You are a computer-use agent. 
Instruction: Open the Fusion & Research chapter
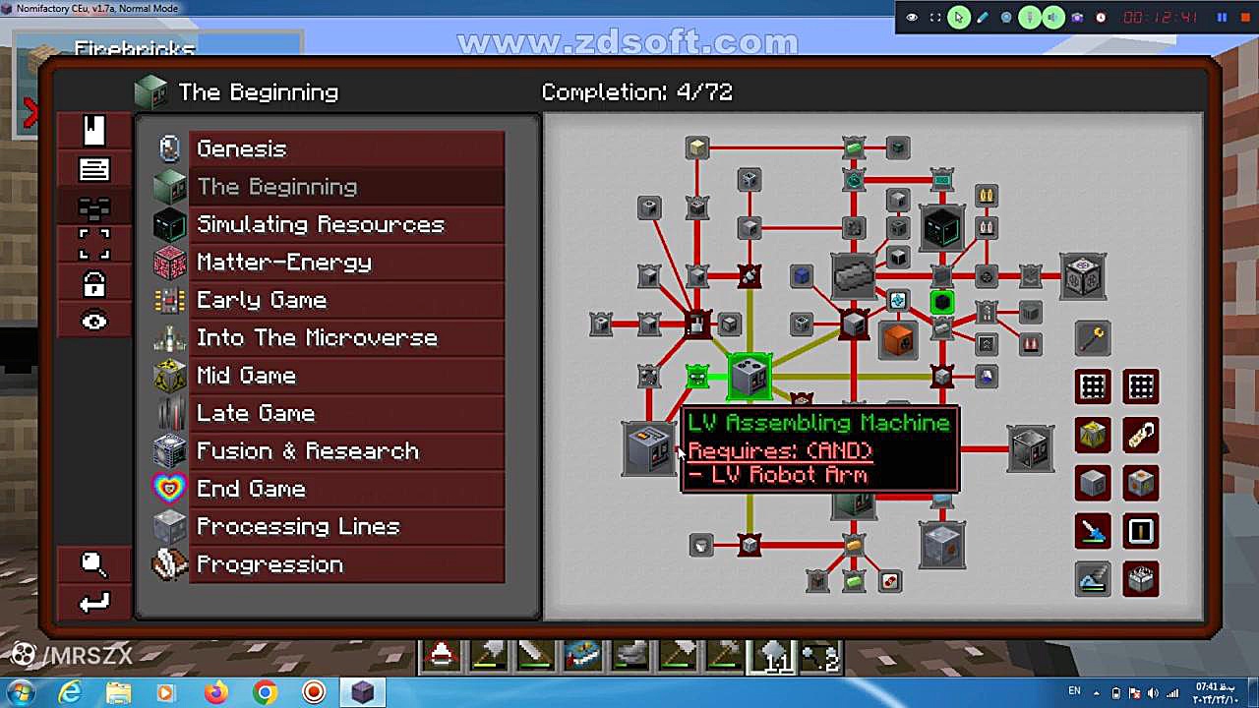pyautogui.click(x=346, y=451)
